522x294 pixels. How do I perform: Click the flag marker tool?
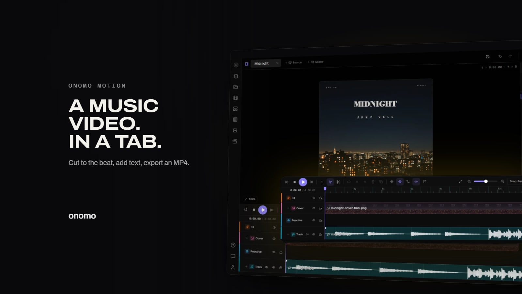click(425, 182)
